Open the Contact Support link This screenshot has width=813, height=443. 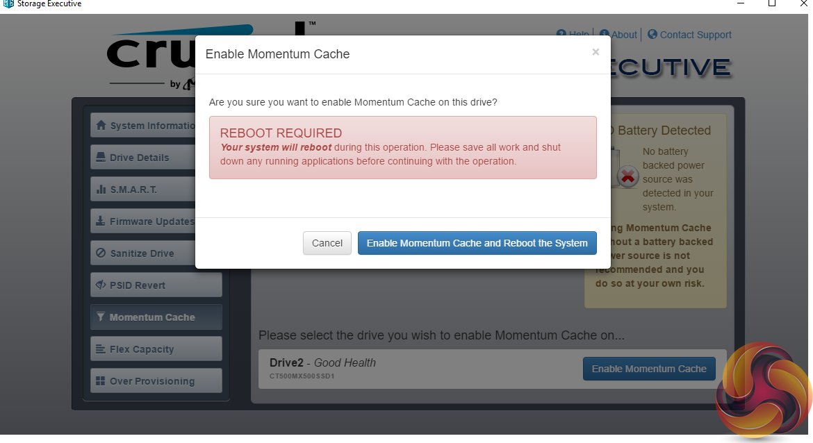(x=695, y=35)
